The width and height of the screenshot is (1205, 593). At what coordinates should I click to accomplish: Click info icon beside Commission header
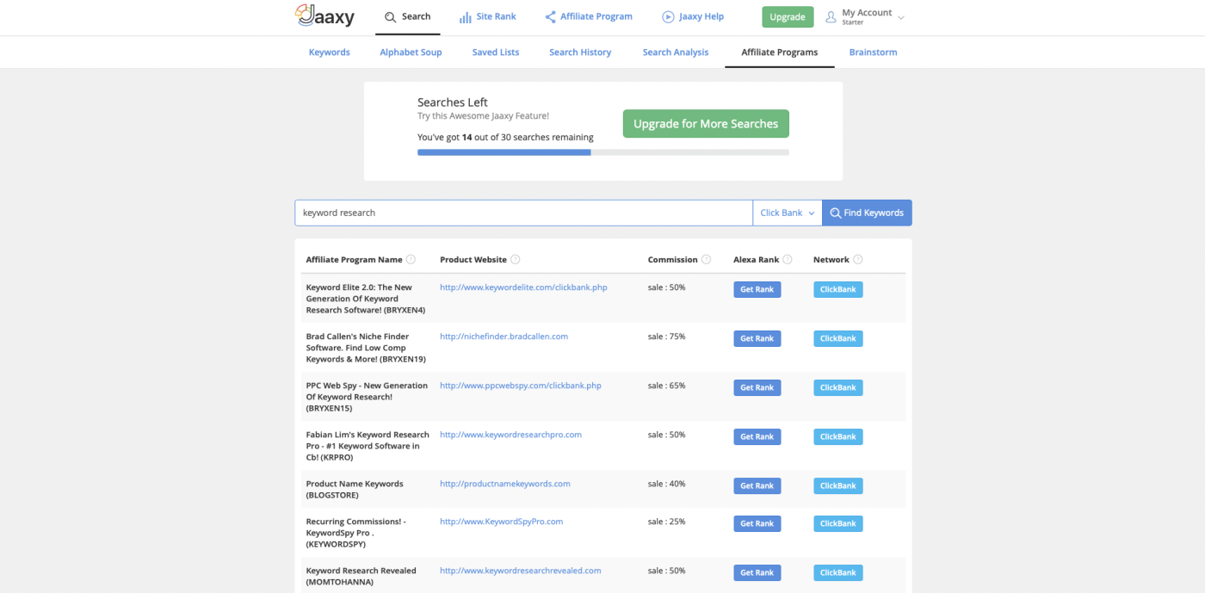coord(706,260)
